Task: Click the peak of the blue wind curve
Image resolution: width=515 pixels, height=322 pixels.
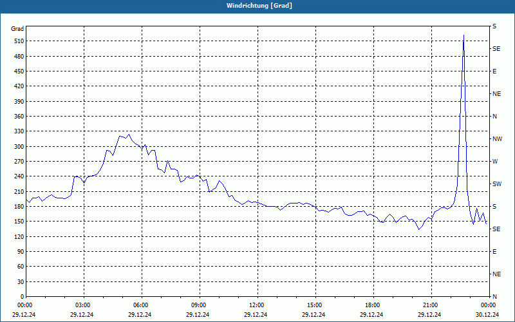Action: tap(464, 35)
